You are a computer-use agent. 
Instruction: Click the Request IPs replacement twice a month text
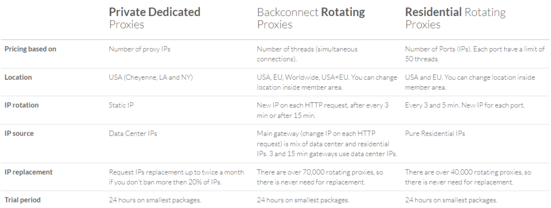pyautogui.click(x=176, y=177)
